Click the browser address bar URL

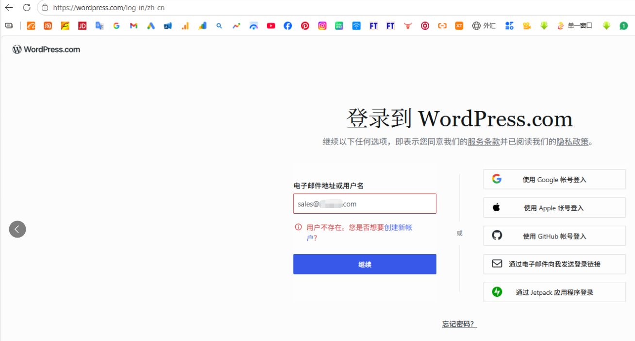tap(109, 8)
